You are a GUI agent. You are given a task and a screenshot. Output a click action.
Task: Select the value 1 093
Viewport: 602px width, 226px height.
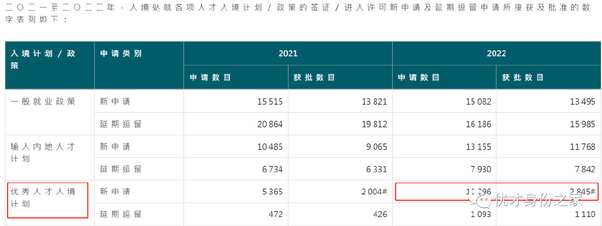click(x=481, y=214)
